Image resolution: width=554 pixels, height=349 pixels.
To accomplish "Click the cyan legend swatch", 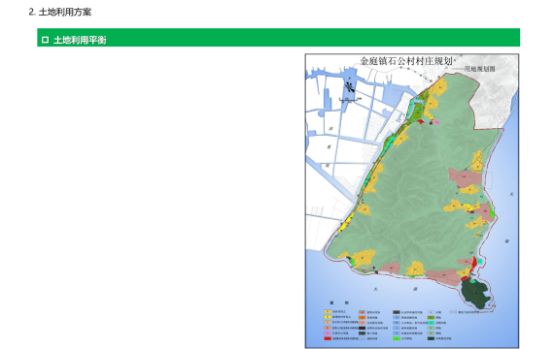I will click(x=431, y=323).
